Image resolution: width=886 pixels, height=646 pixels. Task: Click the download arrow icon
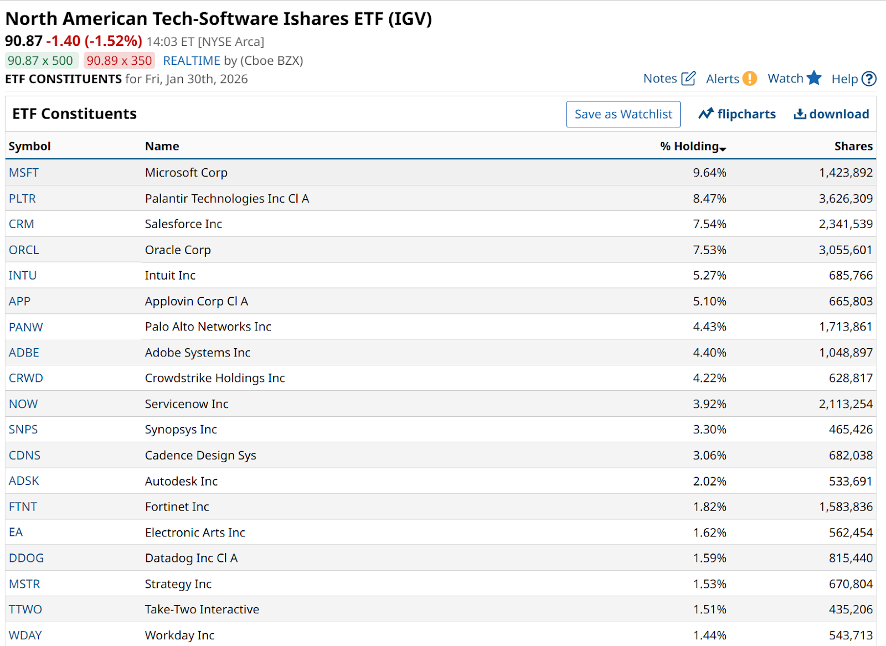800,114
